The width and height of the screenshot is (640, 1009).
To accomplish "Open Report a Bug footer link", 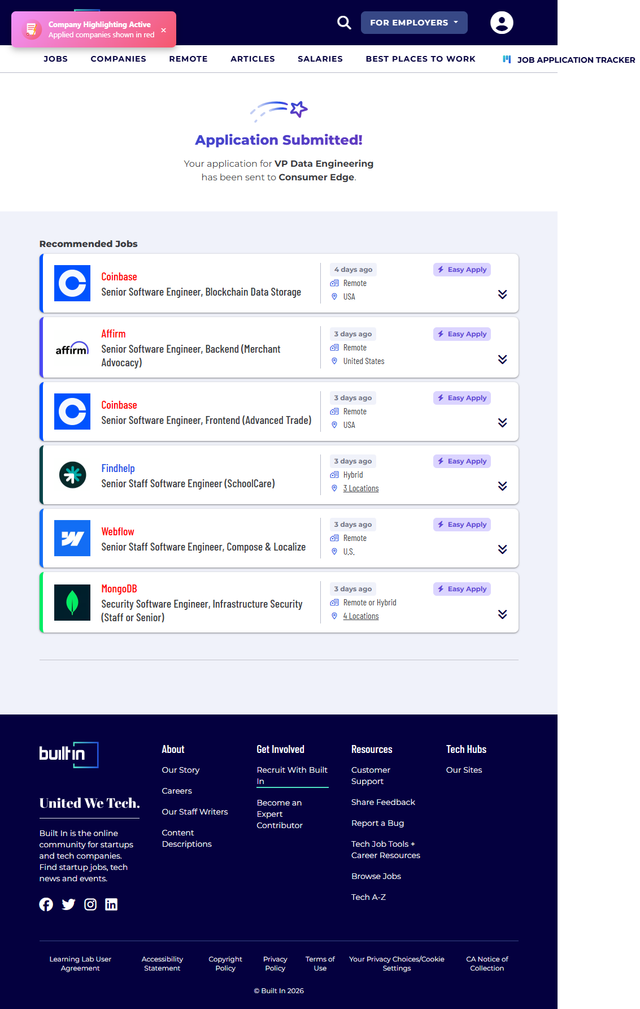I will tap(377, 823).
